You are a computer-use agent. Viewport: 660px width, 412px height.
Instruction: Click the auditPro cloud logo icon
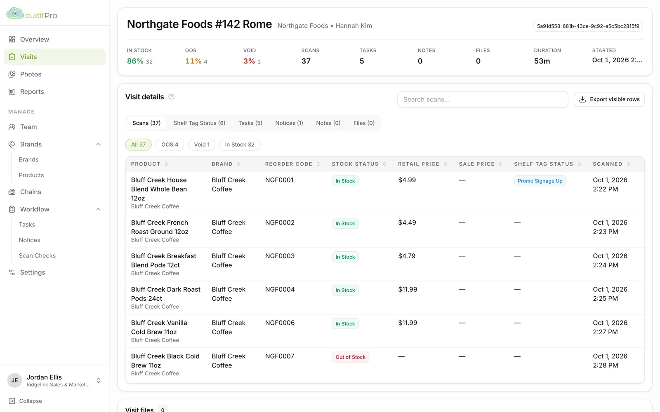[15, 14]
